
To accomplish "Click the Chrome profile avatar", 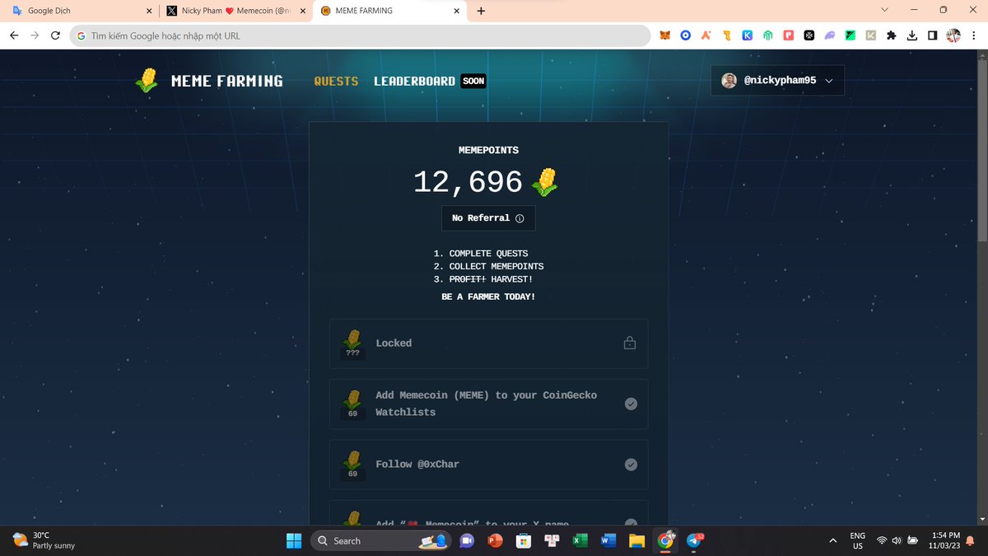I will pyautogui.click(x=953, y=35).
